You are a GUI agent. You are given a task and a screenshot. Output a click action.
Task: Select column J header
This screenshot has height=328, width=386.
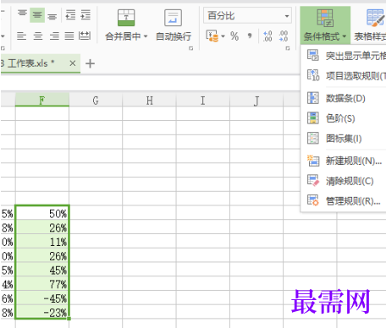tap(256, 100)
